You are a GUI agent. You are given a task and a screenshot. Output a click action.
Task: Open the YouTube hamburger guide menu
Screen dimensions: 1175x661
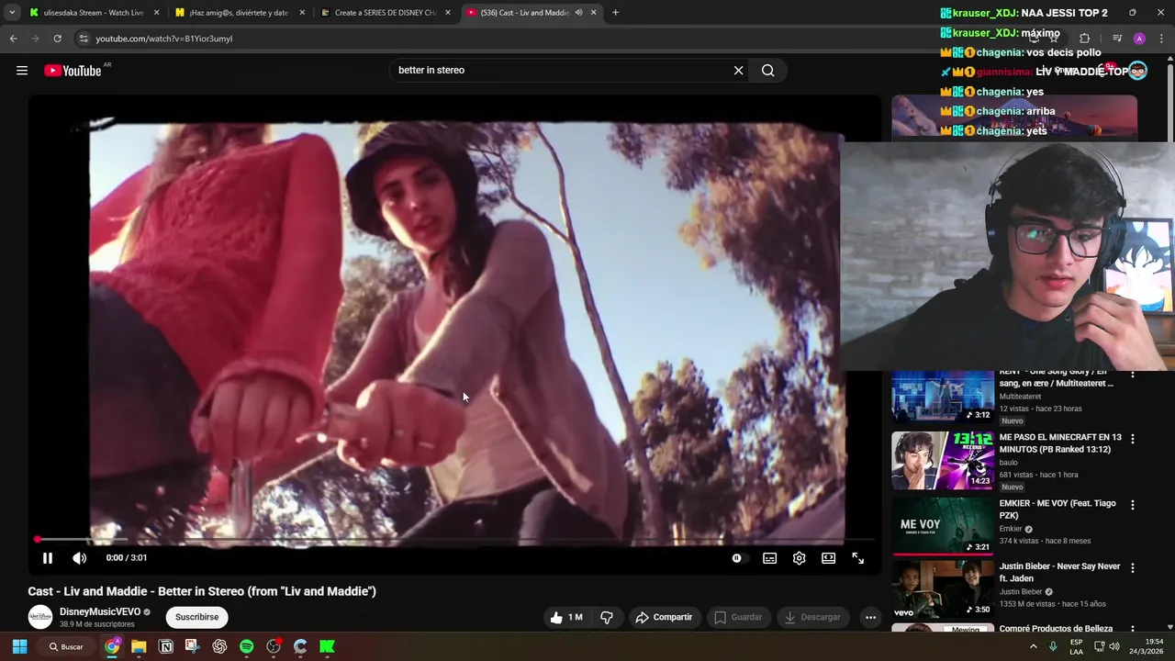22,71
